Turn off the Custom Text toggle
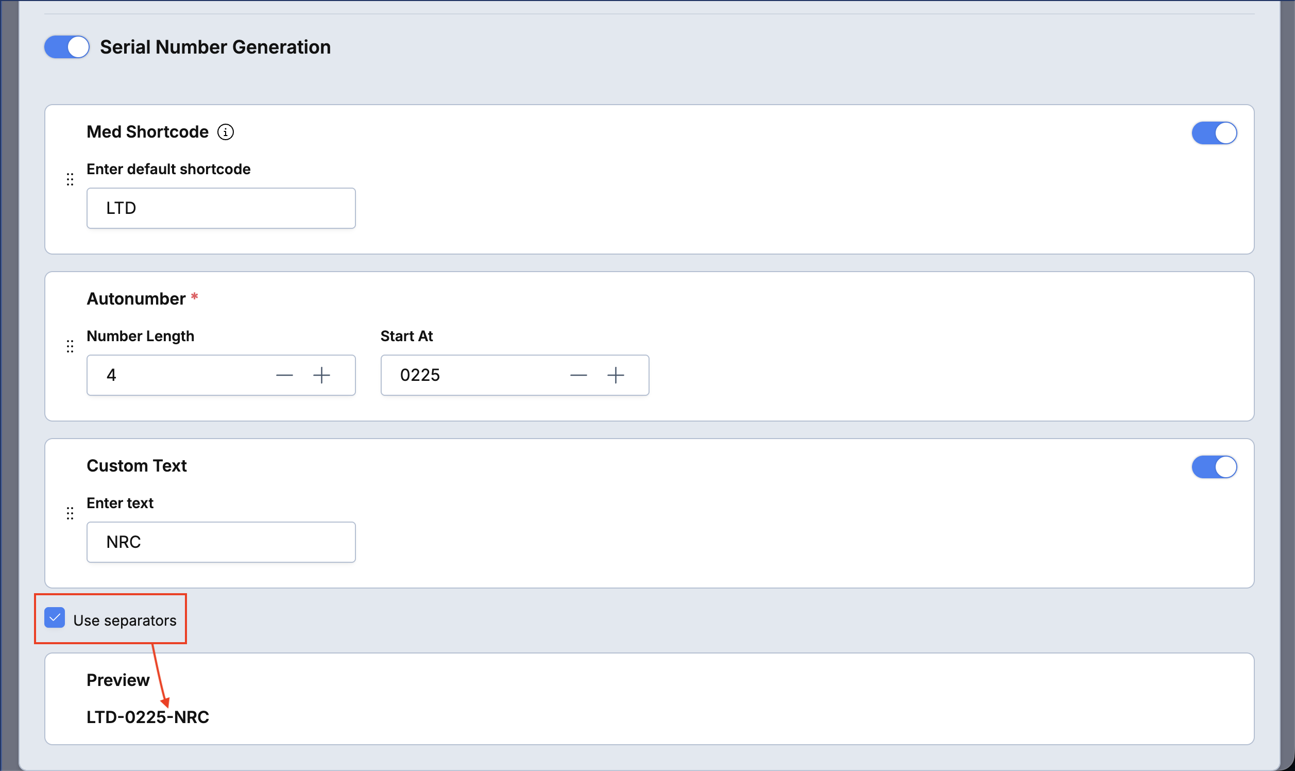 [1214, 466]
